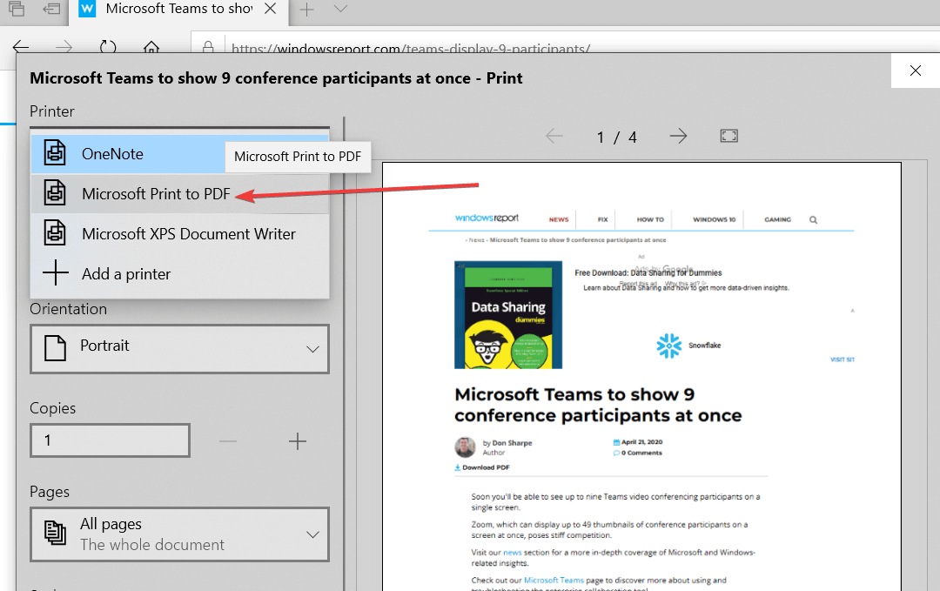Click the Data Sharing for Dummies ad image

tap(508, 315)
